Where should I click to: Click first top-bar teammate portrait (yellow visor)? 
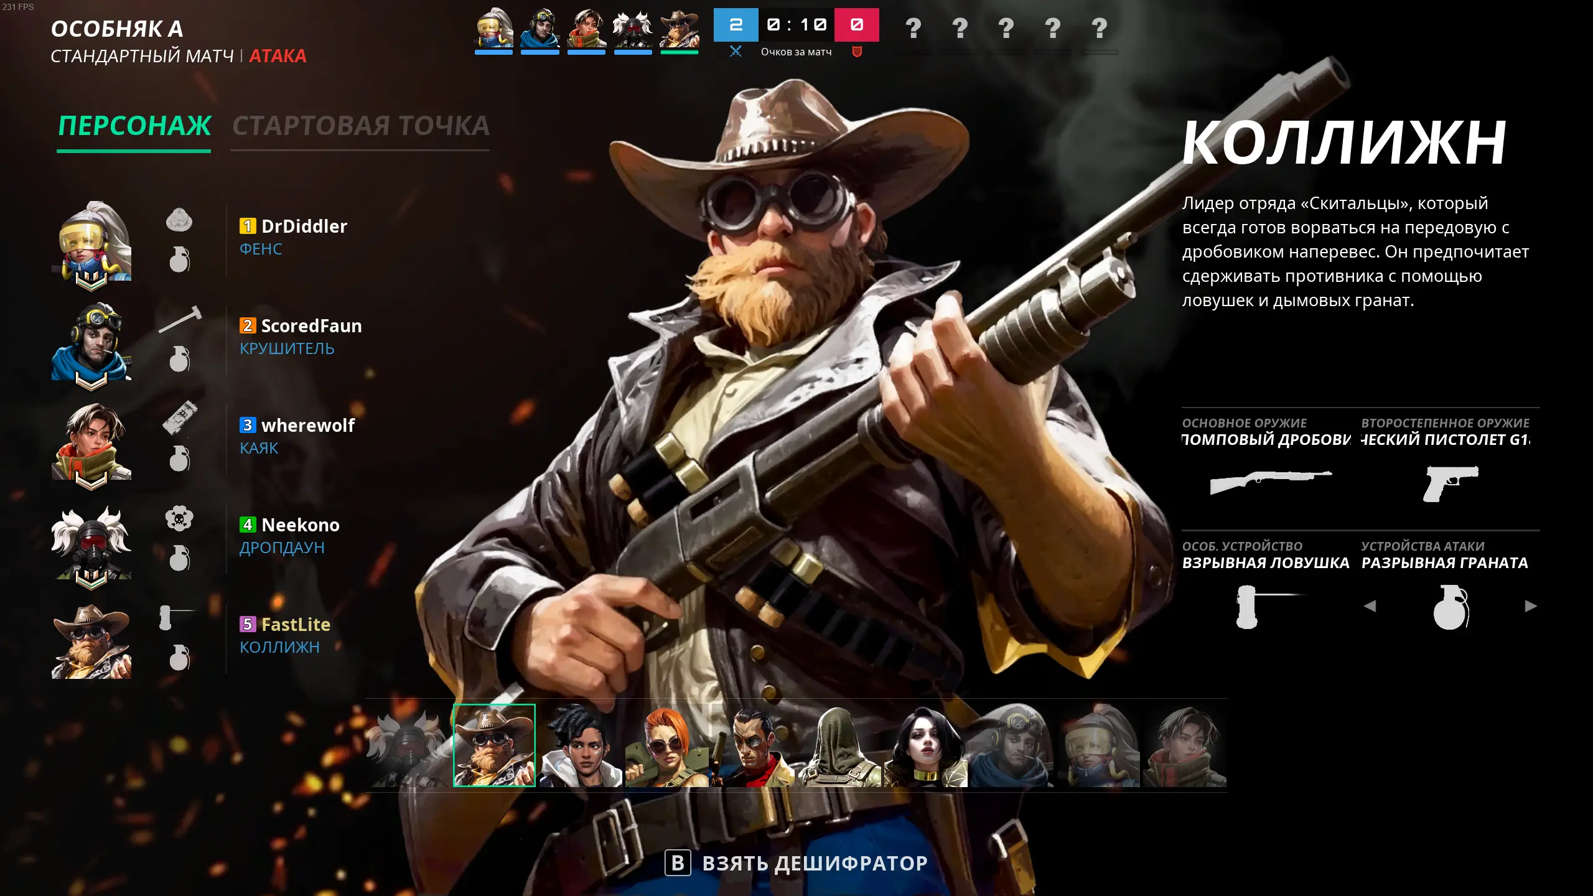(x=494, y=29)
